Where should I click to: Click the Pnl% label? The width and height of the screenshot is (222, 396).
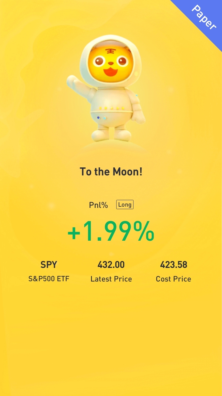click(x=98, y=205)
